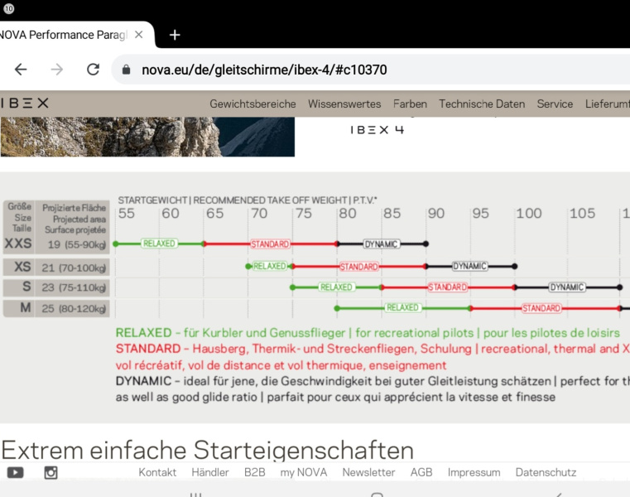This screenshot has height=497, width=630.
Task: Jump to the Service section
Action: point(555,104)
